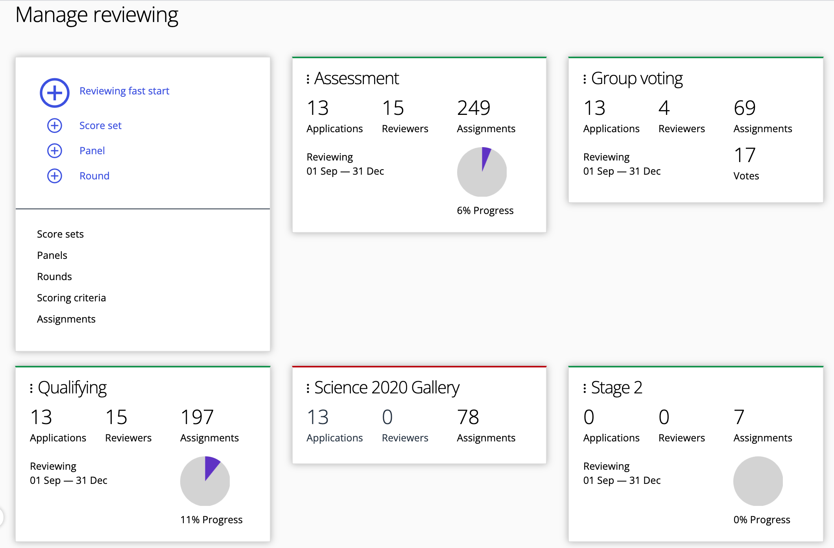Click the 249 Assignments count in Assessment
834x548 pixels.
(x=474, y=108)
